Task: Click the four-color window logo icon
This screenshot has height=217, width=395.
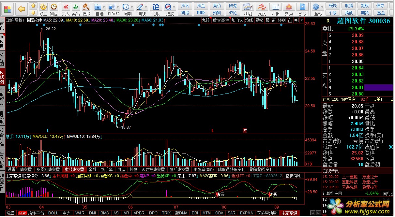Action: coord(8,9)
